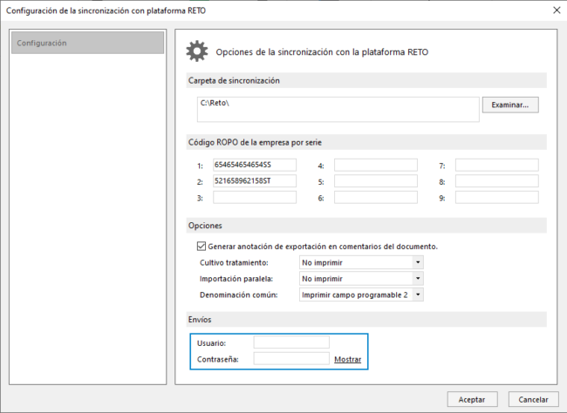Click the ROPO code field for series 9
This screenshot has width=567, height=413.
click(496, 198)
